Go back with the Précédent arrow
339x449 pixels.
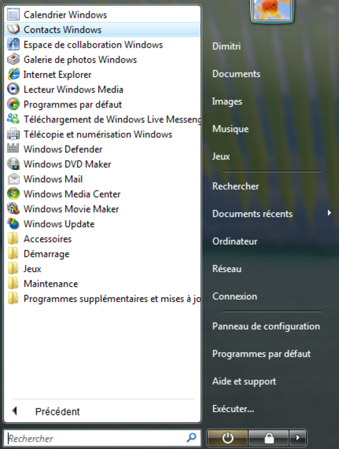(x=15, y=411)
